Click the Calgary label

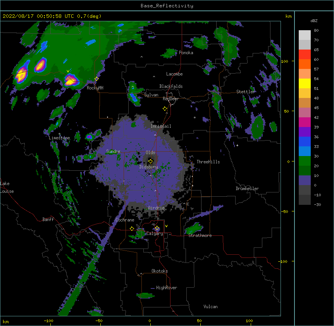155,233
